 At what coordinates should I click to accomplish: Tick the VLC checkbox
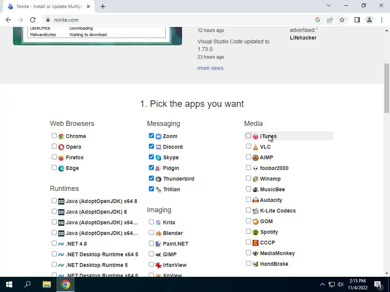pyautogui.click(x=248, y=146)
